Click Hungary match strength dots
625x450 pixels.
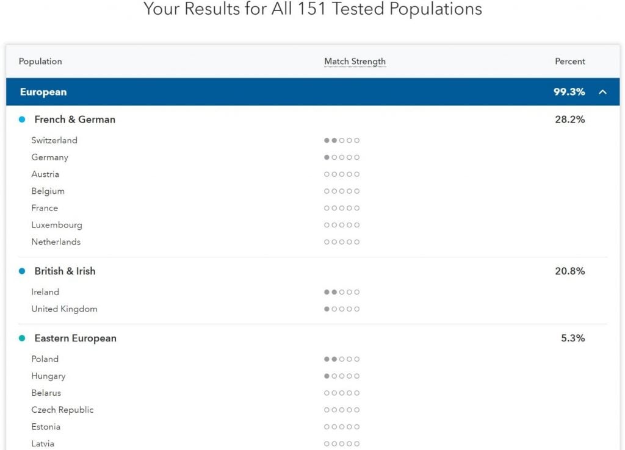342,376
